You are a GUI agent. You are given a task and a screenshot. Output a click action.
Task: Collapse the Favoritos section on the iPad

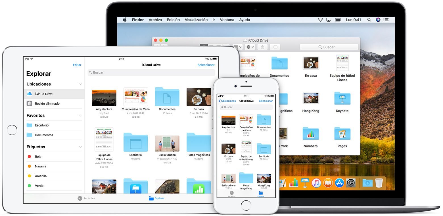[80, 116]
